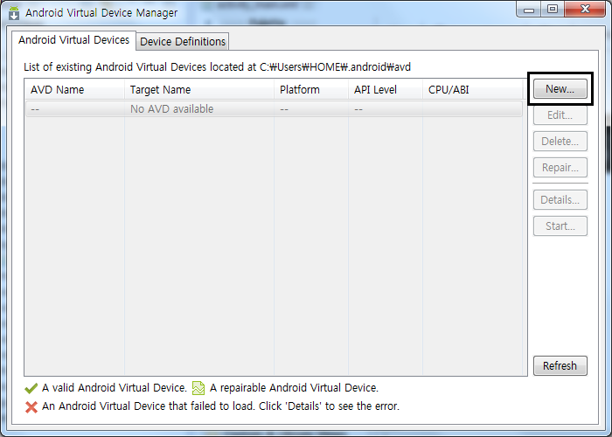Select the Android Virtual Devices tab

pyautogui.click(x=73, y=40)
